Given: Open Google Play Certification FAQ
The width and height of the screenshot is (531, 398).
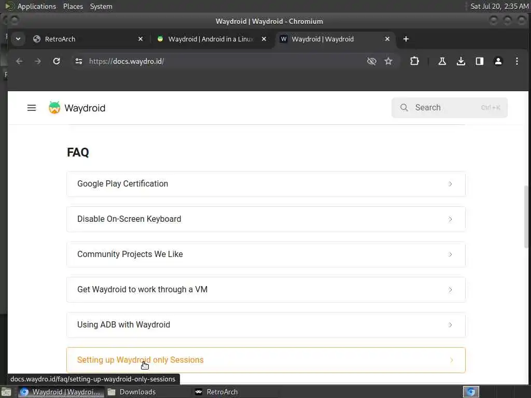Looking at the screenshot, I should tap(266, 184).
